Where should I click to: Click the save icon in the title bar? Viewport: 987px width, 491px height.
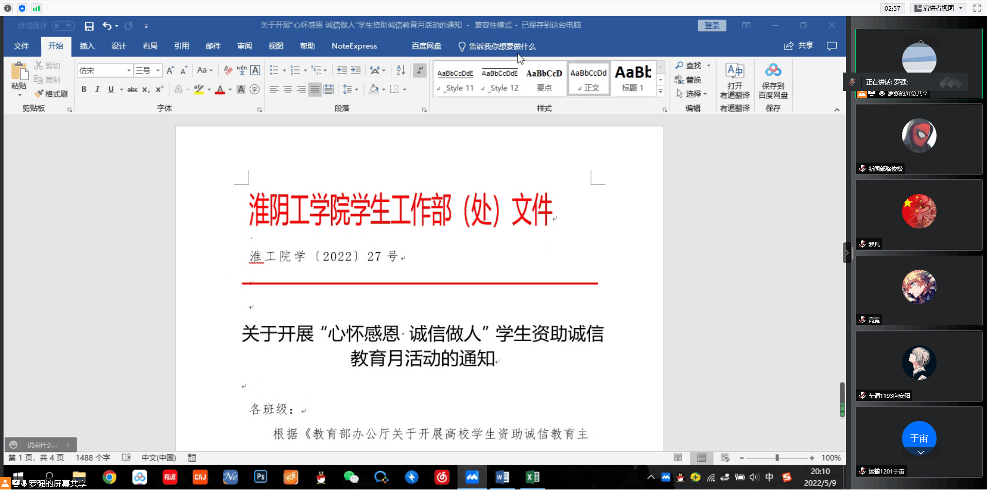(x=89, y=26)
